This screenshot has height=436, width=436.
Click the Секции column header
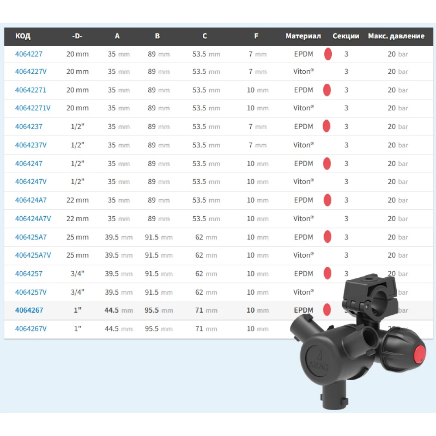coord(346,36)
